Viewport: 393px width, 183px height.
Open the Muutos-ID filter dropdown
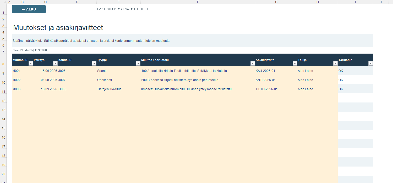(x=31, y=63)
